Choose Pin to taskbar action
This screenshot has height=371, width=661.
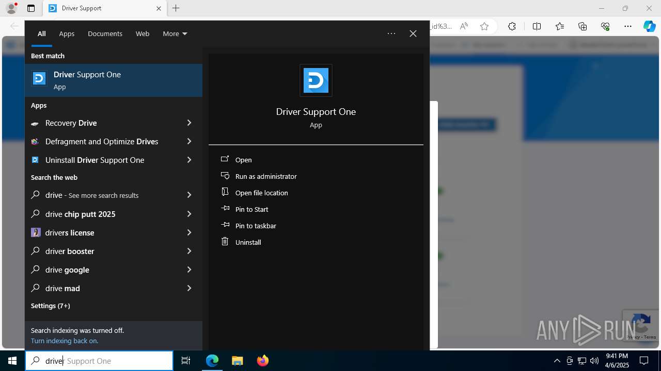(x=256, y=226)
